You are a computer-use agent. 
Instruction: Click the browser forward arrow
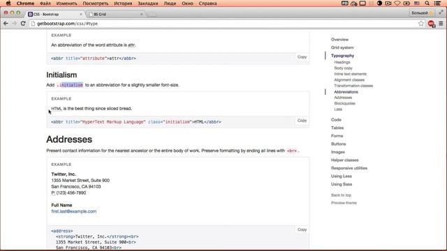(x=14, y=24)
